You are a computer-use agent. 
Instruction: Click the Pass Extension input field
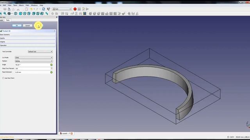click(32, 72)
